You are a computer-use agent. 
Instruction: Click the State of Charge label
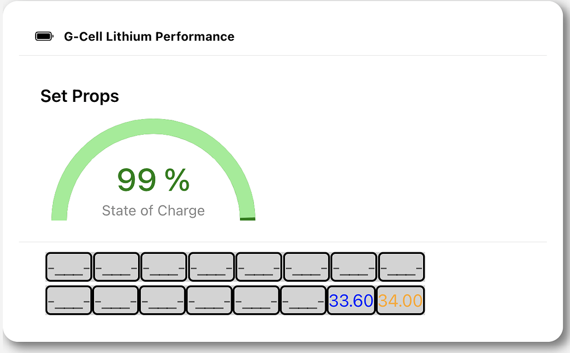coord(153,210)
